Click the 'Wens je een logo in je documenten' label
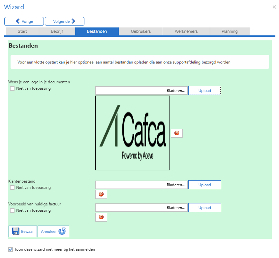 coord(39,82)
